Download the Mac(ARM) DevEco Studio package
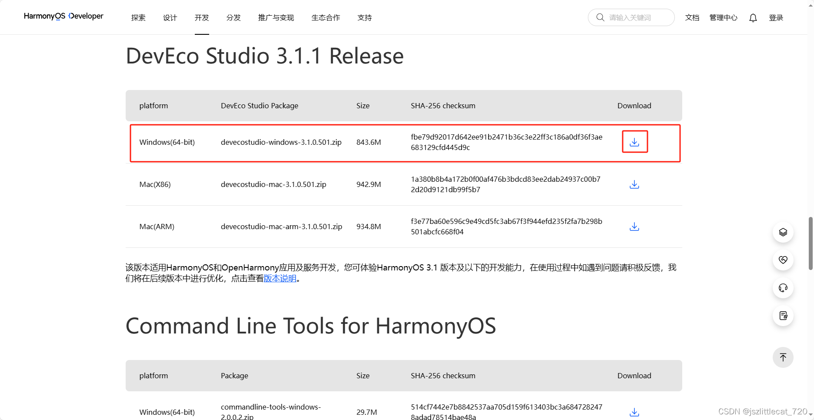The width and height of the screenshot is (814, 420). pos(634,227)
